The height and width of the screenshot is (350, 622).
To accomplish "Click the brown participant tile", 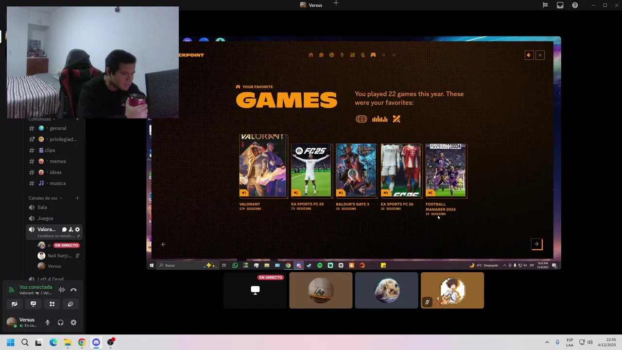I will pyautogui.click(x=321, y=290).
